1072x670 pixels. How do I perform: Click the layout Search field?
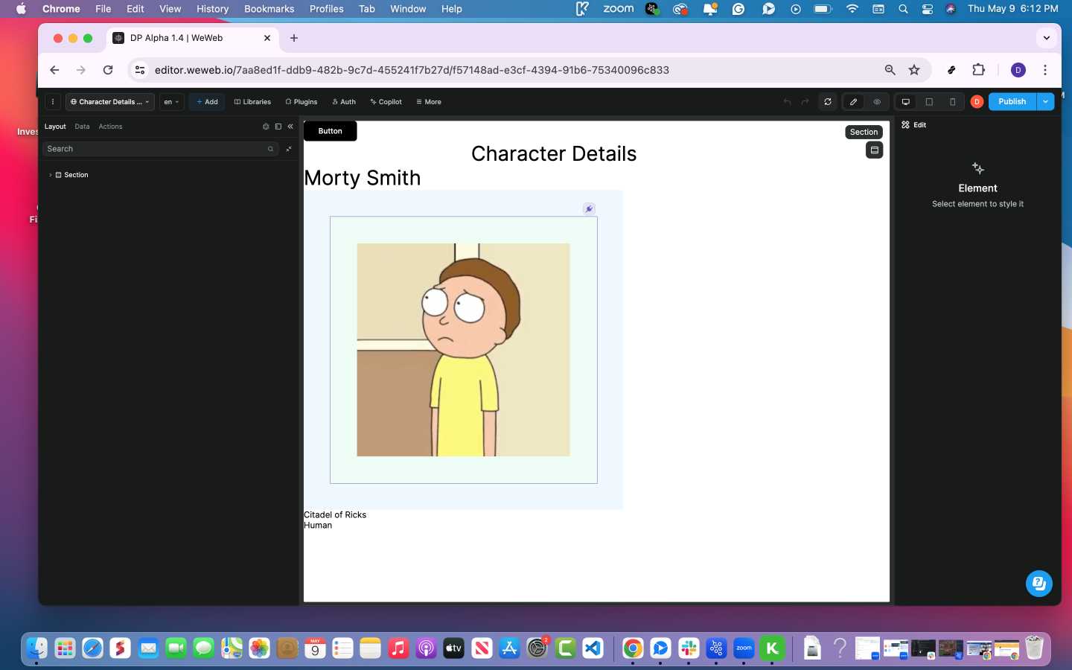[x=160, y=149]
